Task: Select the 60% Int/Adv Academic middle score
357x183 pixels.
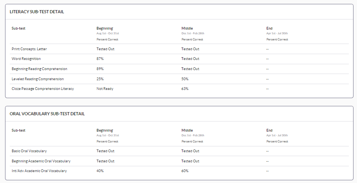Action: click(185, 171)
